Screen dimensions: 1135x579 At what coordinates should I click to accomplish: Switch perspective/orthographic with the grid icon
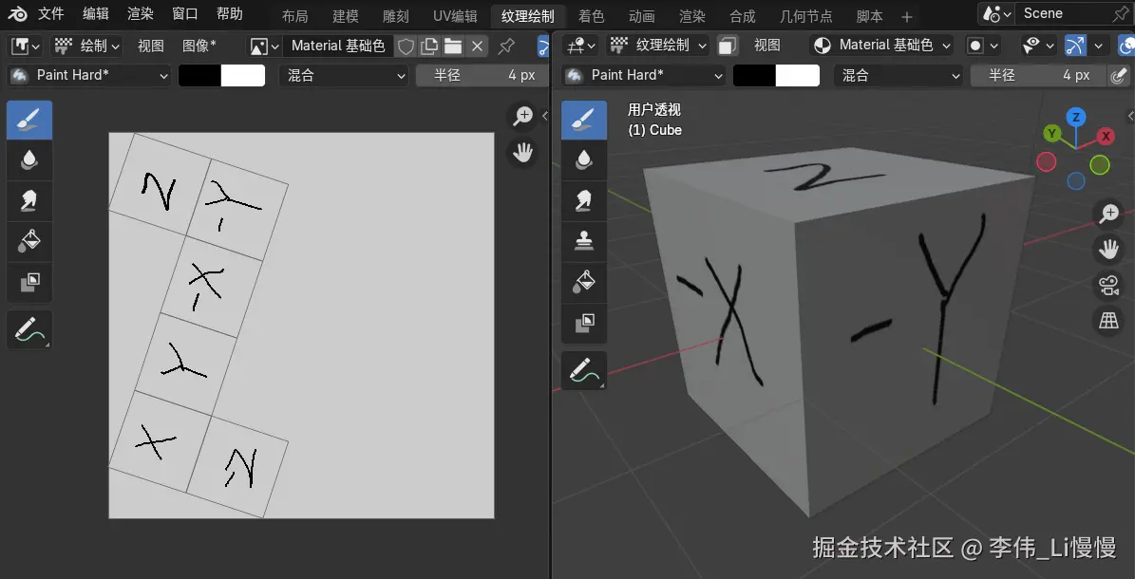1109,320
